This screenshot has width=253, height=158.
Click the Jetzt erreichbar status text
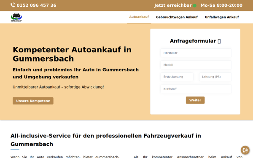coord(173,5)
